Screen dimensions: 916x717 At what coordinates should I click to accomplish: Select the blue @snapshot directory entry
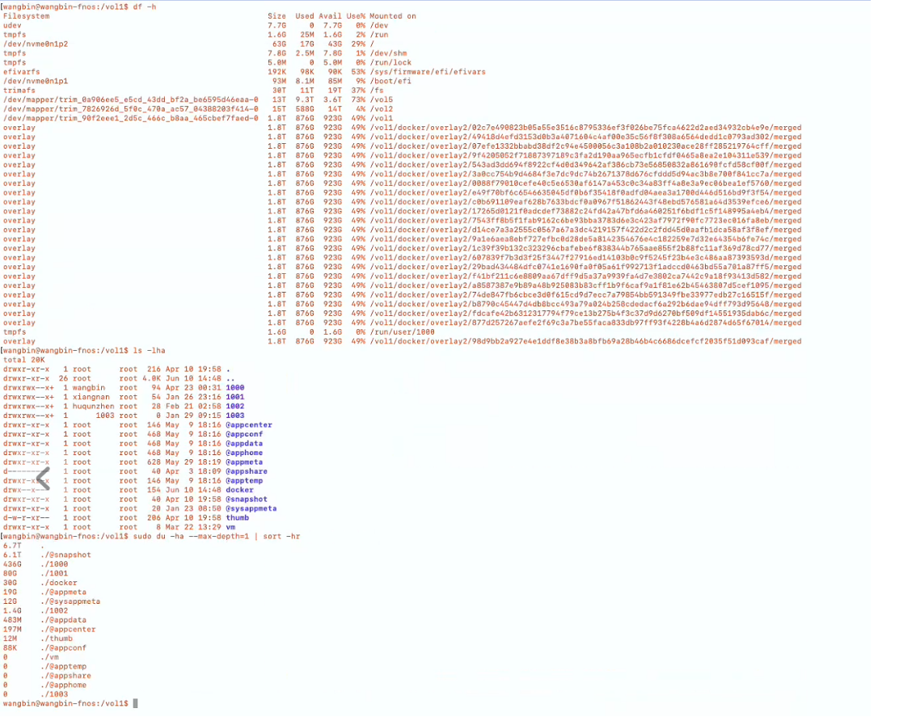point(246,500)
